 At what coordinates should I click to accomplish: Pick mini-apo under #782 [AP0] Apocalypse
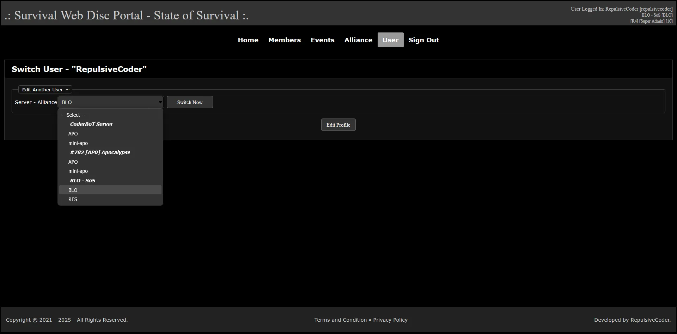coord(78,171)
